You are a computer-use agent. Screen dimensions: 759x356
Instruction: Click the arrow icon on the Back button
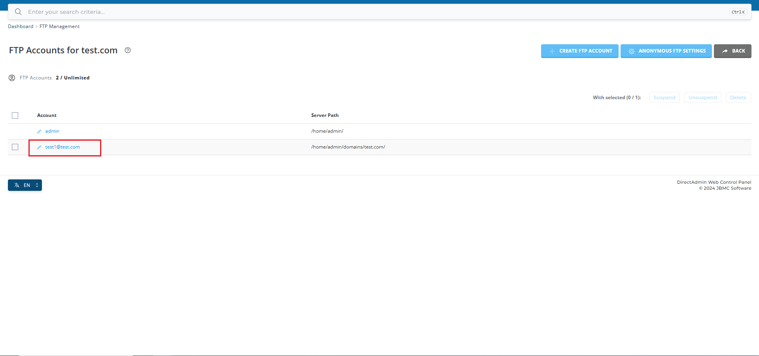tap(725, 51)
